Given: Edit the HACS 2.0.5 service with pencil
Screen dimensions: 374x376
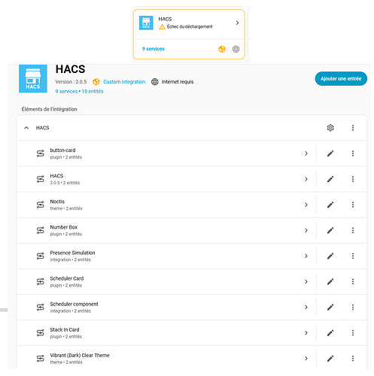Looking at the screenshot, I should tap(330, 179).
